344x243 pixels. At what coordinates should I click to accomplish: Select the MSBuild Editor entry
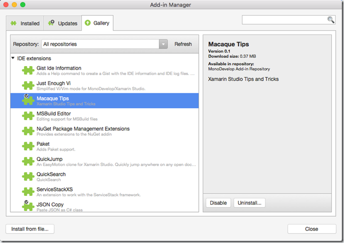pos(104,116)
